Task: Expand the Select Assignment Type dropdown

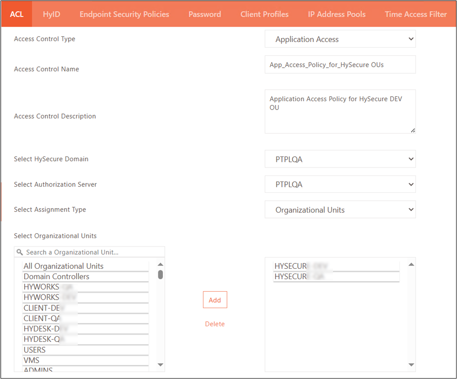Action: coord(340,210)
